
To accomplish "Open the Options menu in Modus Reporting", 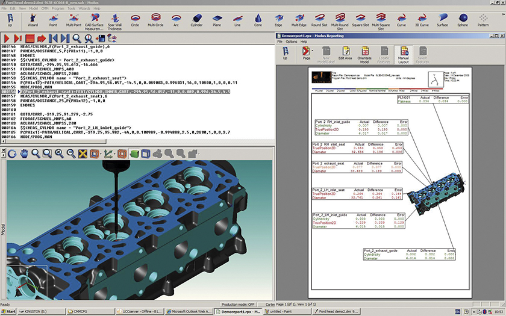I will pyautogui.click(x=291, y=42).
